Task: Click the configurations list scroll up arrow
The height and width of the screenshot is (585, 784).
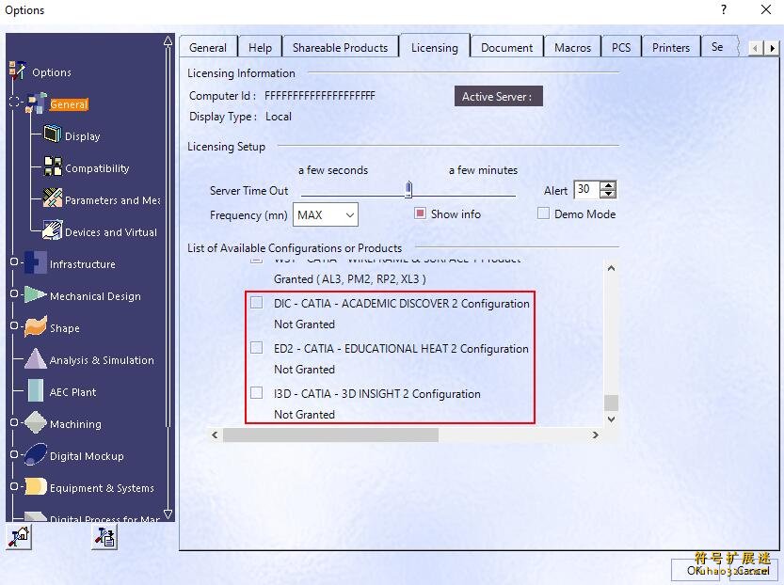Action: point(611,268)
